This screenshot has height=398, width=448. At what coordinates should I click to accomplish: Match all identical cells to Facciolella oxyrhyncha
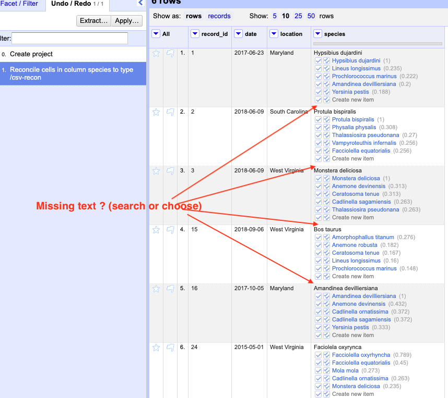[x=326, y=355]
